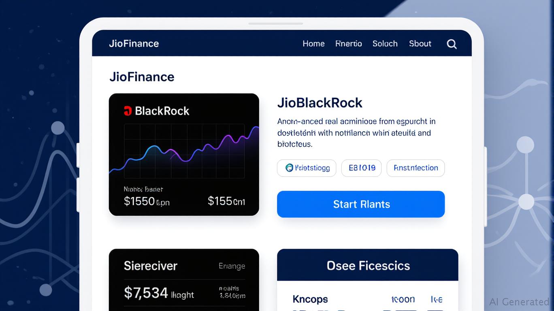Select the E81019 chip

pos(361,168)
